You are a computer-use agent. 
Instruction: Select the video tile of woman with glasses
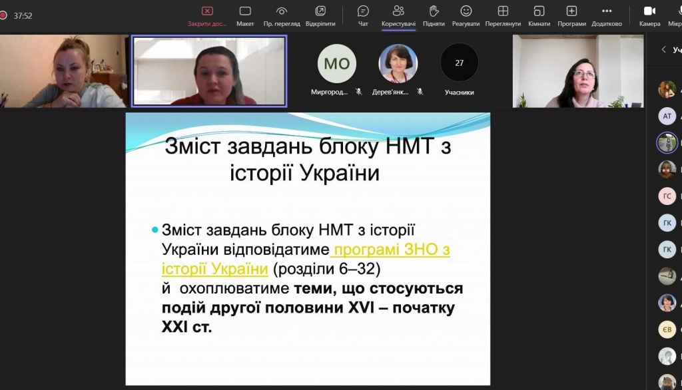[578, 71]
